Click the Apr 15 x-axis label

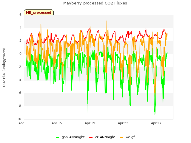coord(57,123)
